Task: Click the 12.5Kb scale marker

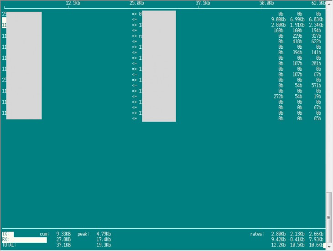Action: tap(73, 3)
